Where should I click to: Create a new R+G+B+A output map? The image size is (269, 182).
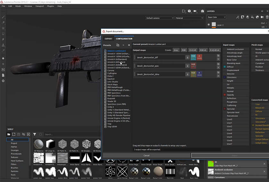pos(215,50)
